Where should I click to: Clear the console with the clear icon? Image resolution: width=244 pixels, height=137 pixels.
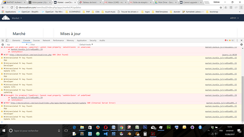tap(2, 44)
